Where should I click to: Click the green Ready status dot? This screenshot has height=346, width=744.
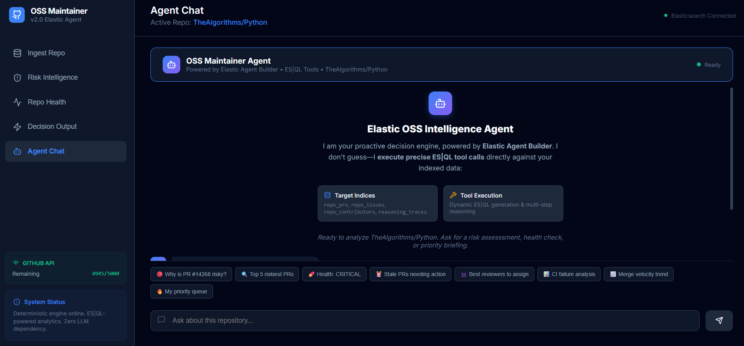pos(699,64)
